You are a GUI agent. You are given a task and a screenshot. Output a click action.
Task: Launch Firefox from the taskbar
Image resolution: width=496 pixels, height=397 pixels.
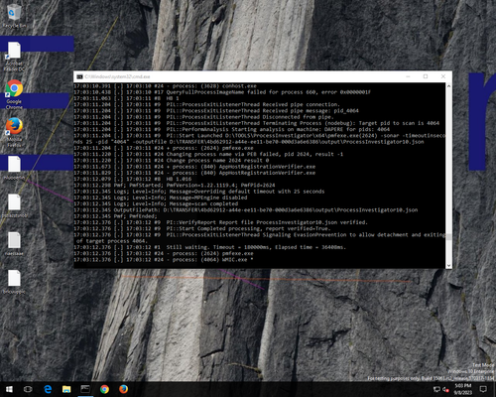[x=123, y=389]
